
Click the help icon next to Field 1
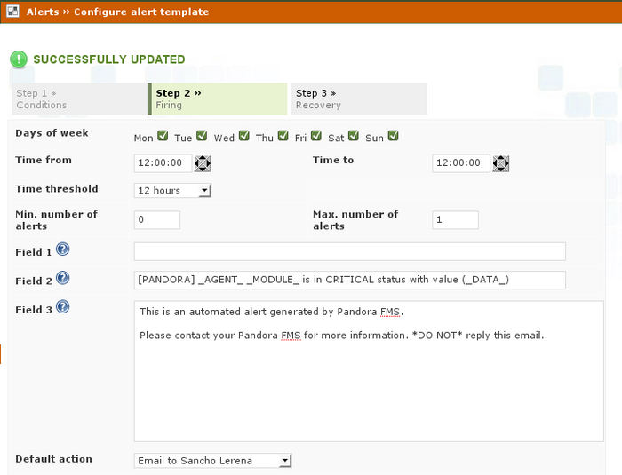pos(63,250)
